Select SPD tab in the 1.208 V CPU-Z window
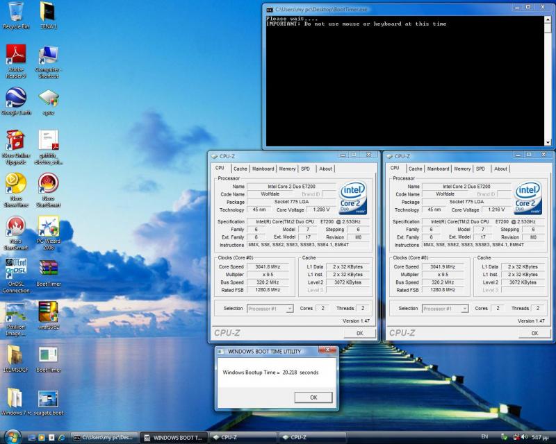This screenshot has width=556, height=444. tap(305, 169)
